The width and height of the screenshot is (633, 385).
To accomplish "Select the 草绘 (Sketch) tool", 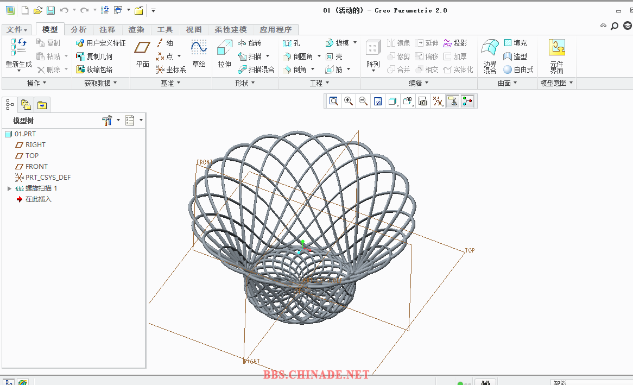I will coord(199,49).
